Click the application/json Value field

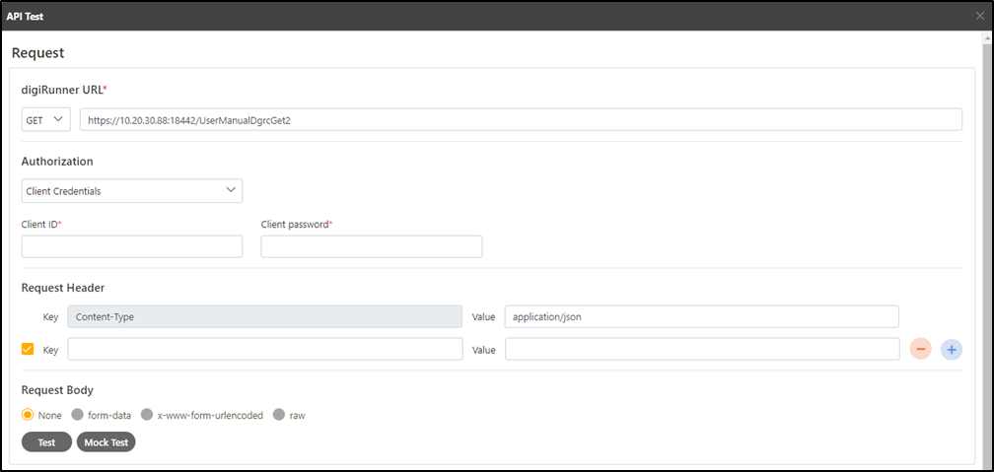(x=701, y=316)
